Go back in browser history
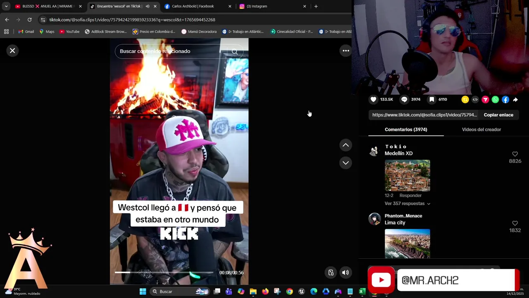The width and height of the screenshot is (529, 298). coord(7,19)
